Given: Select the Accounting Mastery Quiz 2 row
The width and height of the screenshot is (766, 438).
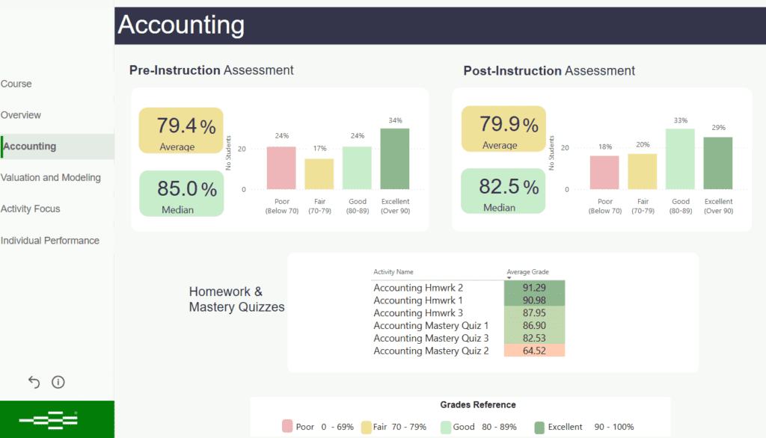Looking at the screenshot, I should (431, 351).
